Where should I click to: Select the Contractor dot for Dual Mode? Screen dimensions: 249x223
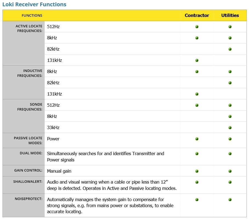(197, 154)
